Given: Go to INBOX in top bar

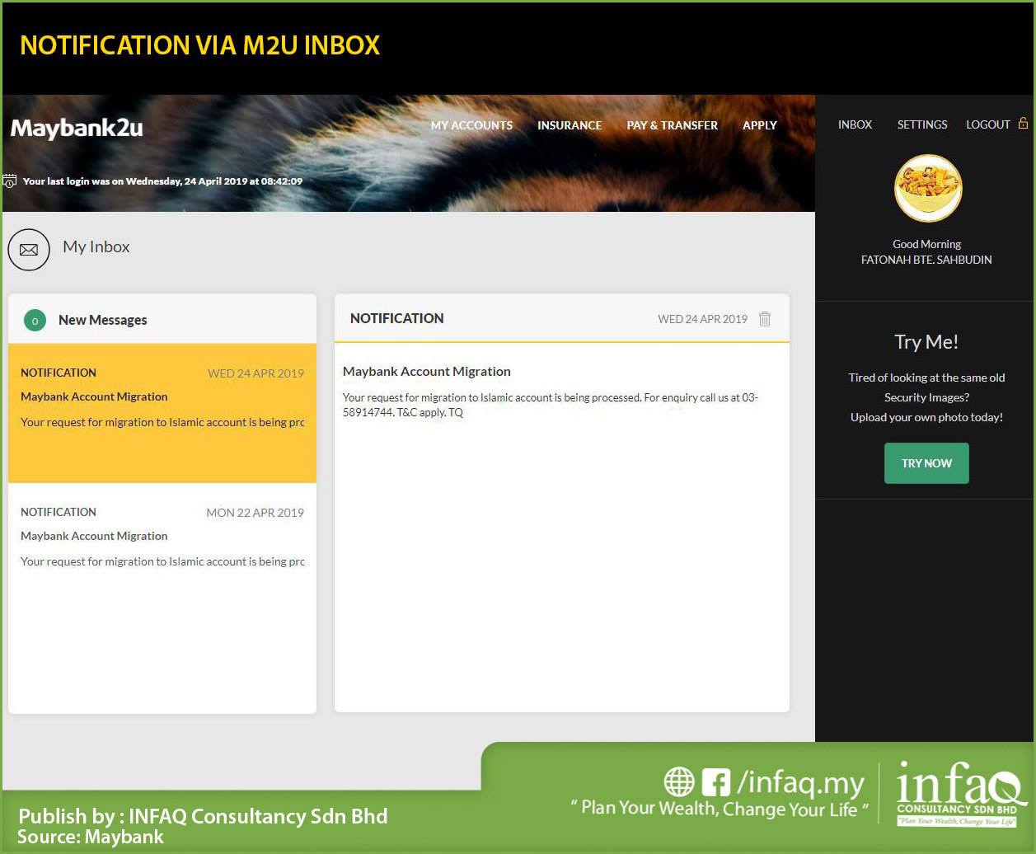Looking at the screenshot, I should click(x=855, y=124).
